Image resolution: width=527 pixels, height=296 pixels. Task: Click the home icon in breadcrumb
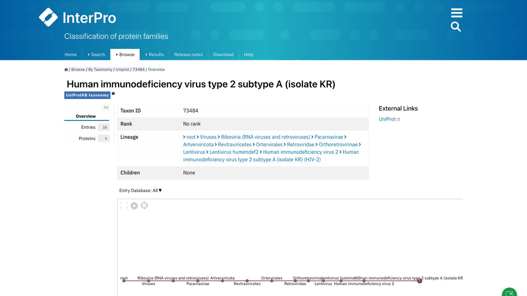pos(66,69)
